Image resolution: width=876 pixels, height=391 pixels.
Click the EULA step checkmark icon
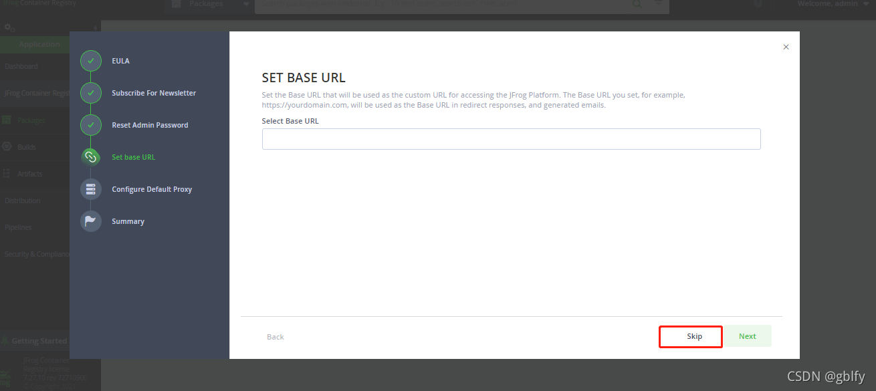point(91,61)
